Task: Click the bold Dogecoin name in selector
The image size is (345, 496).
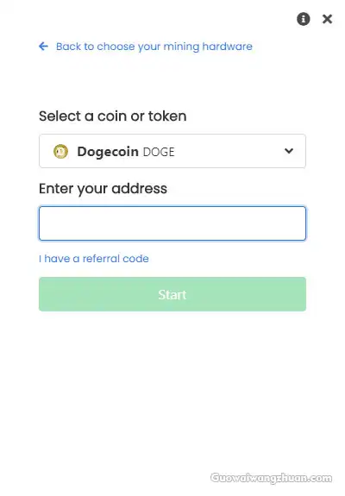Action: coord(108,152)
